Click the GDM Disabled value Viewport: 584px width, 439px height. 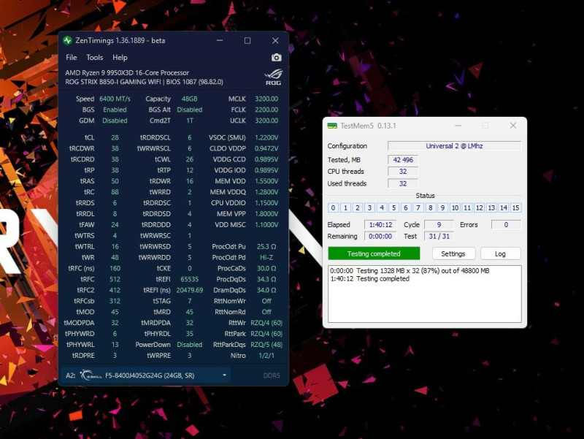[115, 121]
